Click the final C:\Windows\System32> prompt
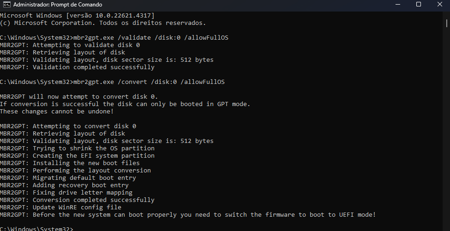The height and width of the screenshot is (231, 450). point(36,229)
